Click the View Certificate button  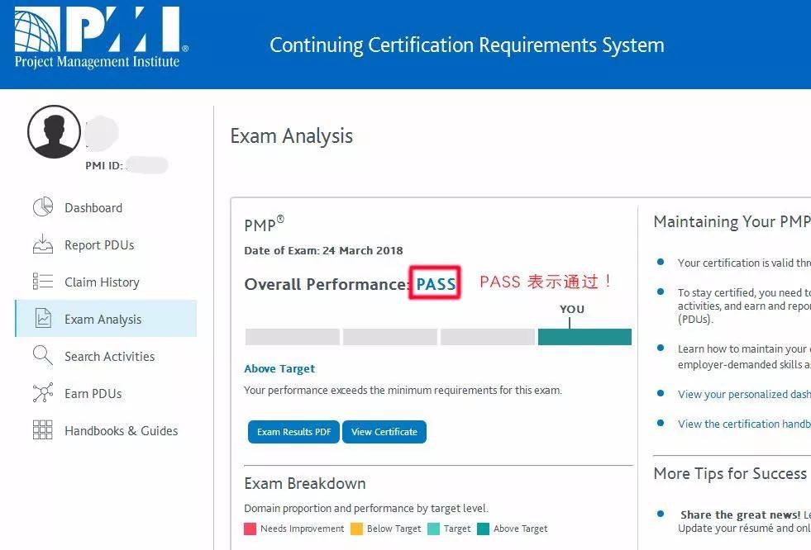pyautogui.click(x=384, y=432)
